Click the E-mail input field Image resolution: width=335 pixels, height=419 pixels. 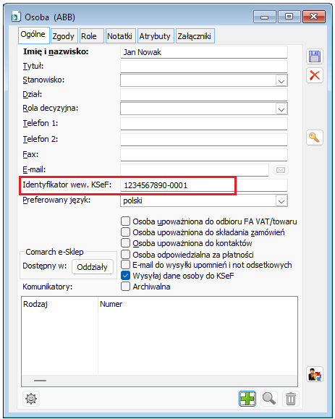[195, 170]
